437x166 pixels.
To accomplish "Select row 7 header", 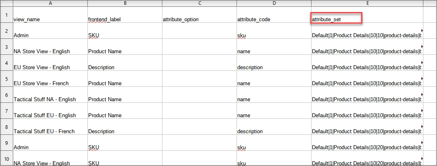I will [6, 111].
